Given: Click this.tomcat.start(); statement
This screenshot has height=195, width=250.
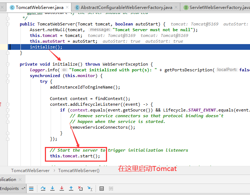Looking at the screenshot, I should click(x=75, y=156).
